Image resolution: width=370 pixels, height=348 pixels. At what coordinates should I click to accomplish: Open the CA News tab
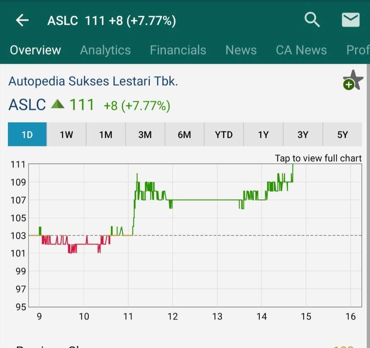(301, 50)
